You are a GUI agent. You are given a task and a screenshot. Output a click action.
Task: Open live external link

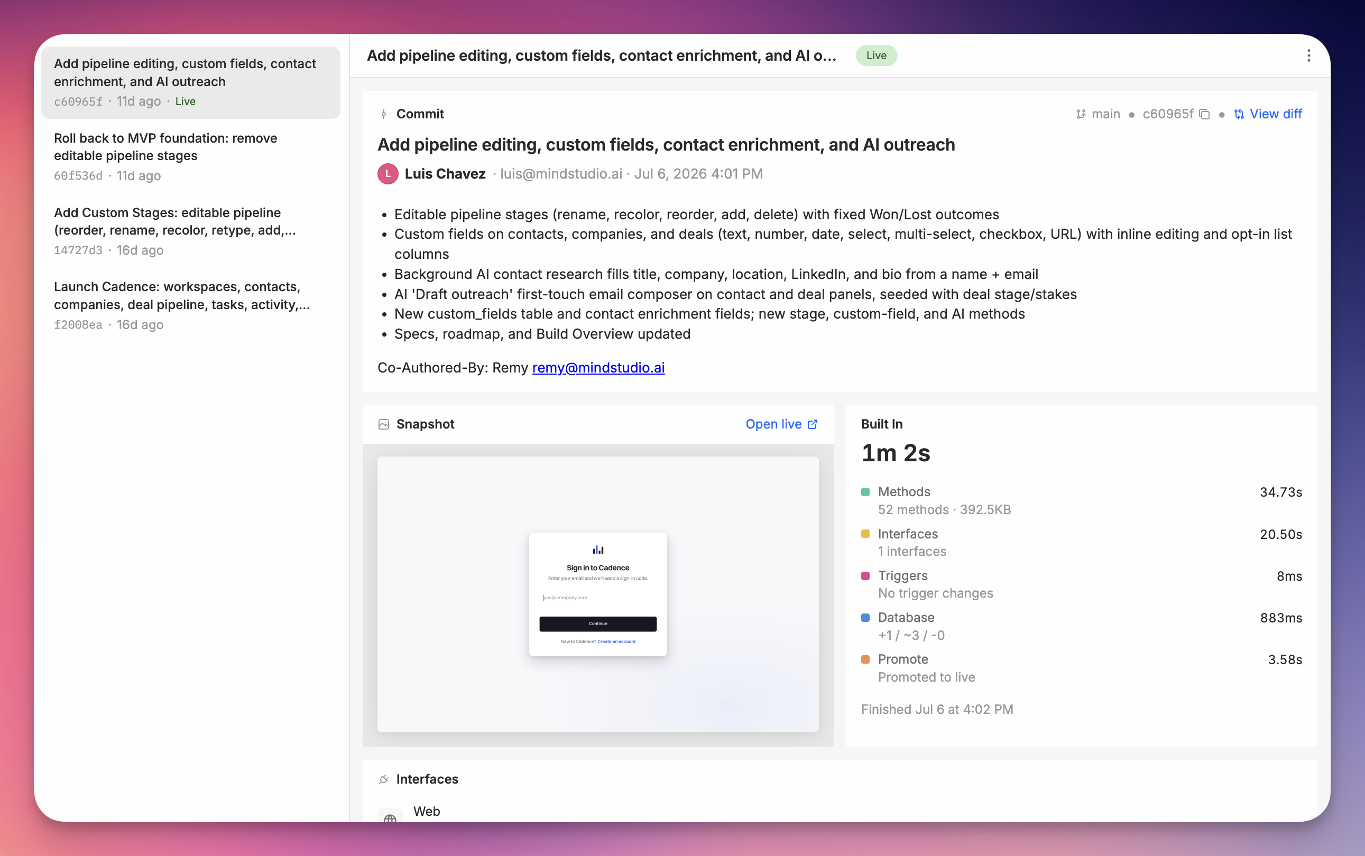click(x=781, y=424)
